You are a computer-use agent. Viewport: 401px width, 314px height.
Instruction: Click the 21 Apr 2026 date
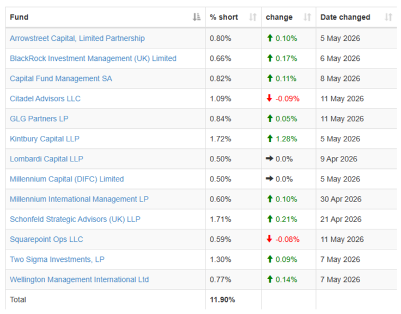point(341,219)
